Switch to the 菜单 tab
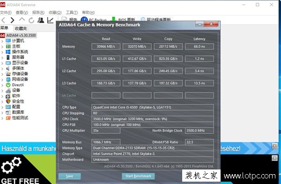The image size is (281, 184). tap(4, 28)
